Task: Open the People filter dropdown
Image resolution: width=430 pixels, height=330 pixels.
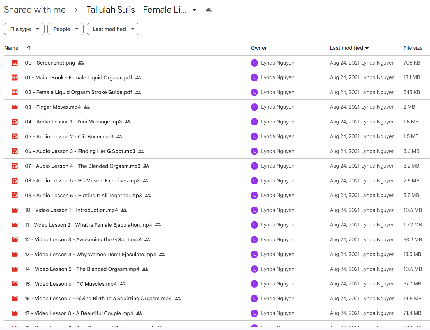Action: point(65,29)
